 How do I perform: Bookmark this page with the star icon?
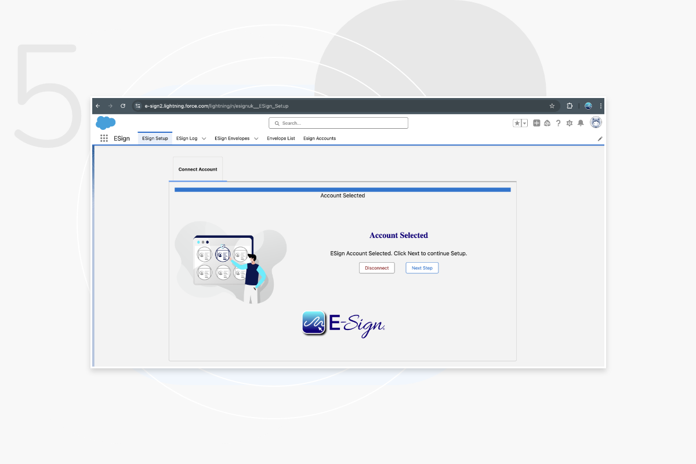click(552, 106)
